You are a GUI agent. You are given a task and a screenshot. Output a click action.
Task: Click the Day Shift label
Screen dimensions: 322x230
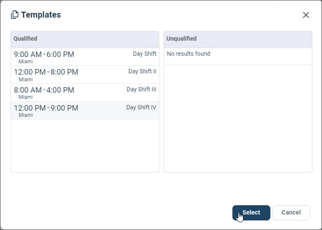(x=144, y=54)
